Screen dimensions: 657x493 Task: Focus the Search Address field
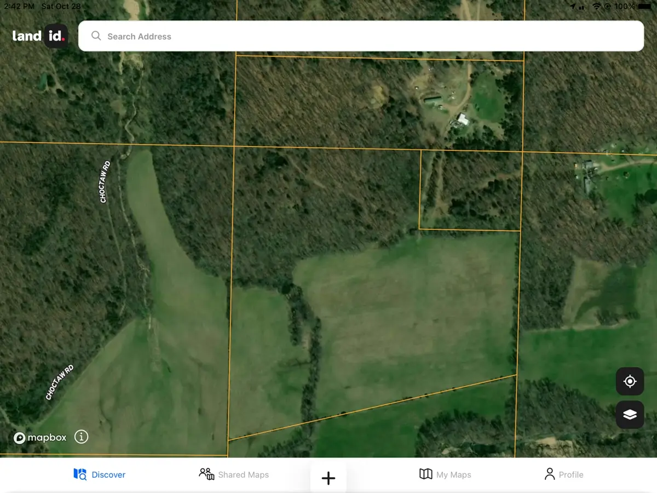pos(361,36)
